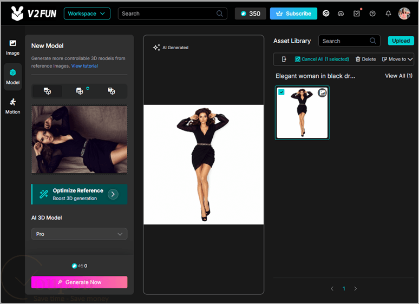Open the Move to dropdown
Image resolution: width=419 pixels, height=304 pixels.
pos(397,59)
